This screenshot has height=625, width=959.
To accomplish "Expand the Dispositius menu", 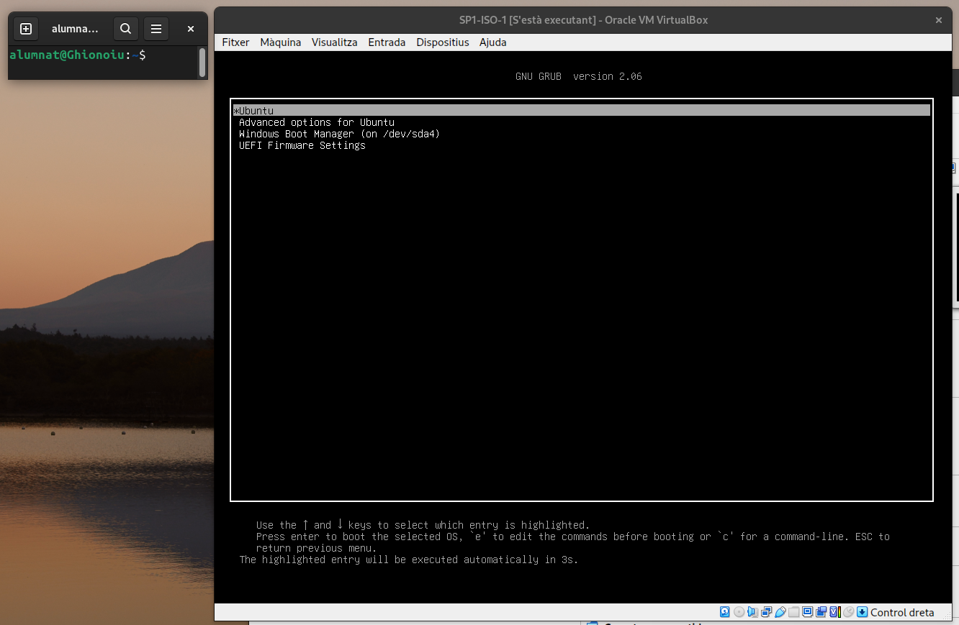I will pos(442,42).
